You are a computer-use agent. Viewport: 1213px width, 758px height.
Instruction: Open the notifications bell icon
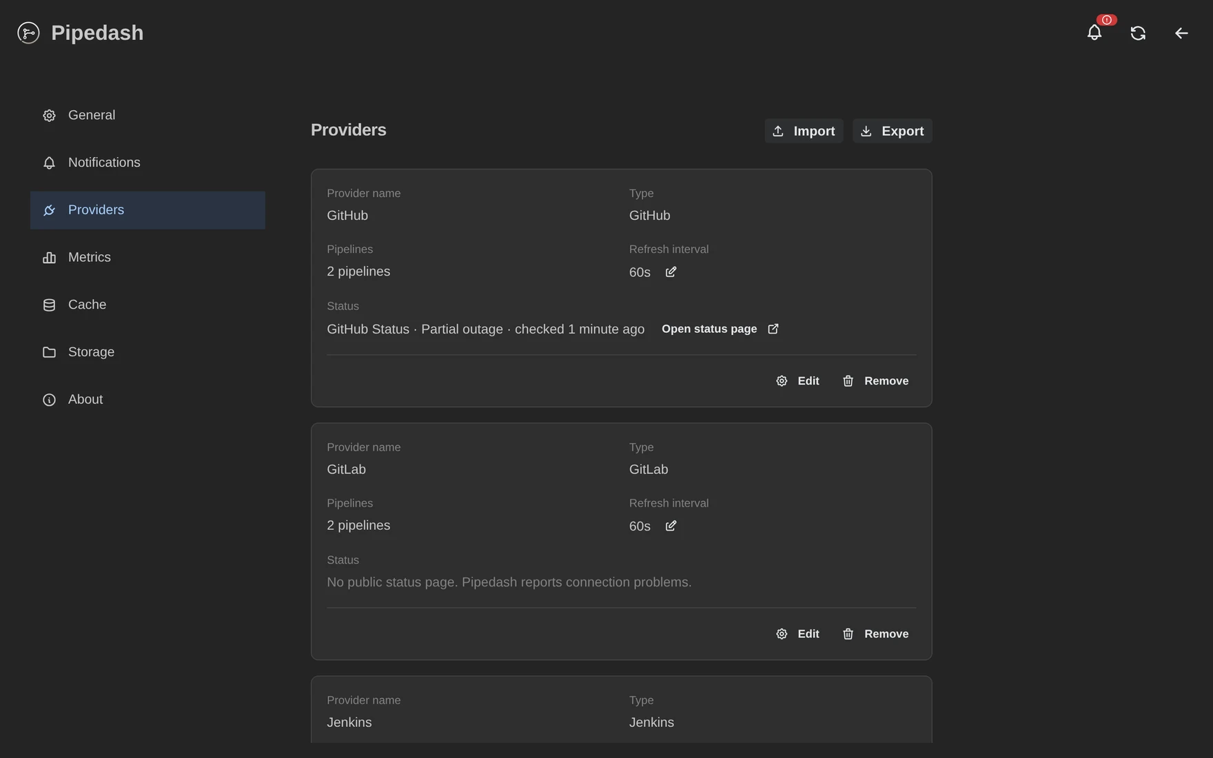(1094, 32)
